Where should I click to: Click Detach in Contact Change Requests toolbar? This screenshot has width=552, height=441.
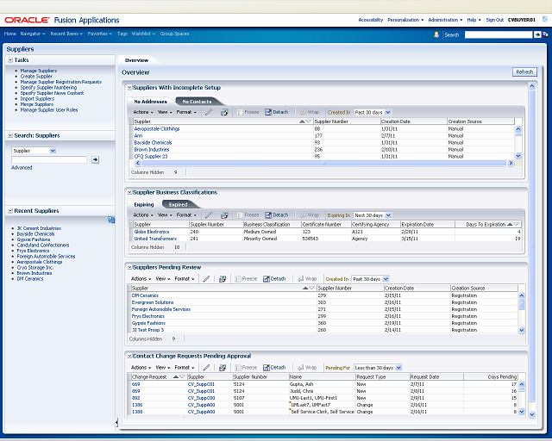tap(274, 368)
